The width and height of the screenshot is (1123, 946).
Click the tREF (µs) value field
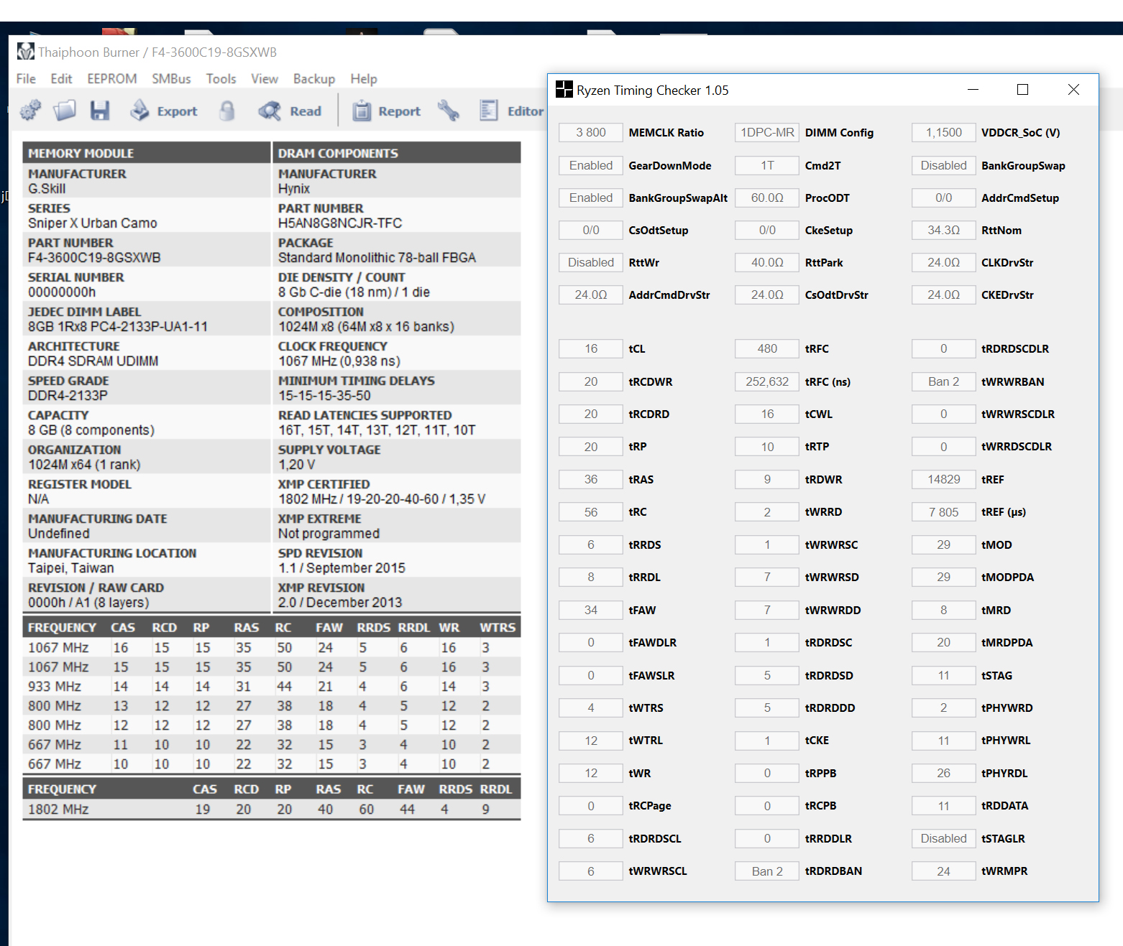pos(943,511)
